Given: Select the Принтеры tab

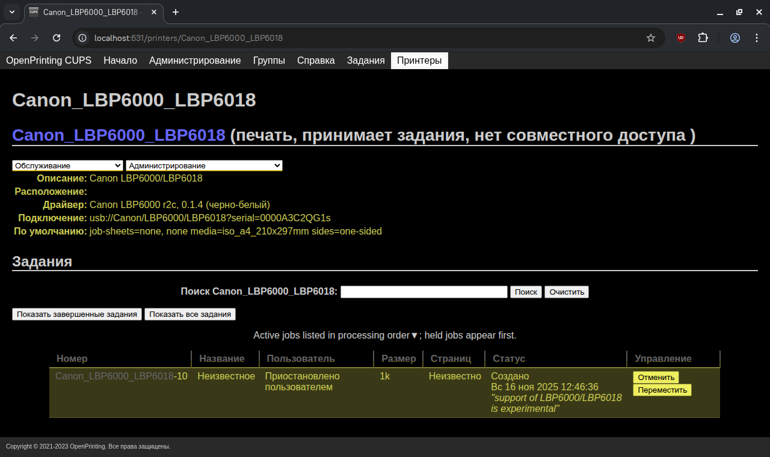Looking at the screenshot, I should (419, 61).
